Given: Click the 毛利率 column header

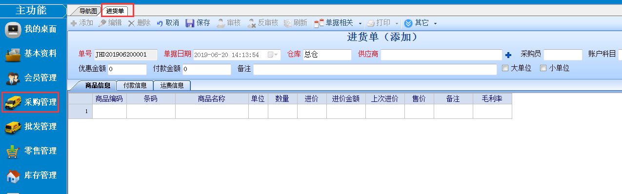Looking at the screenshot, I should click(492, 98).
